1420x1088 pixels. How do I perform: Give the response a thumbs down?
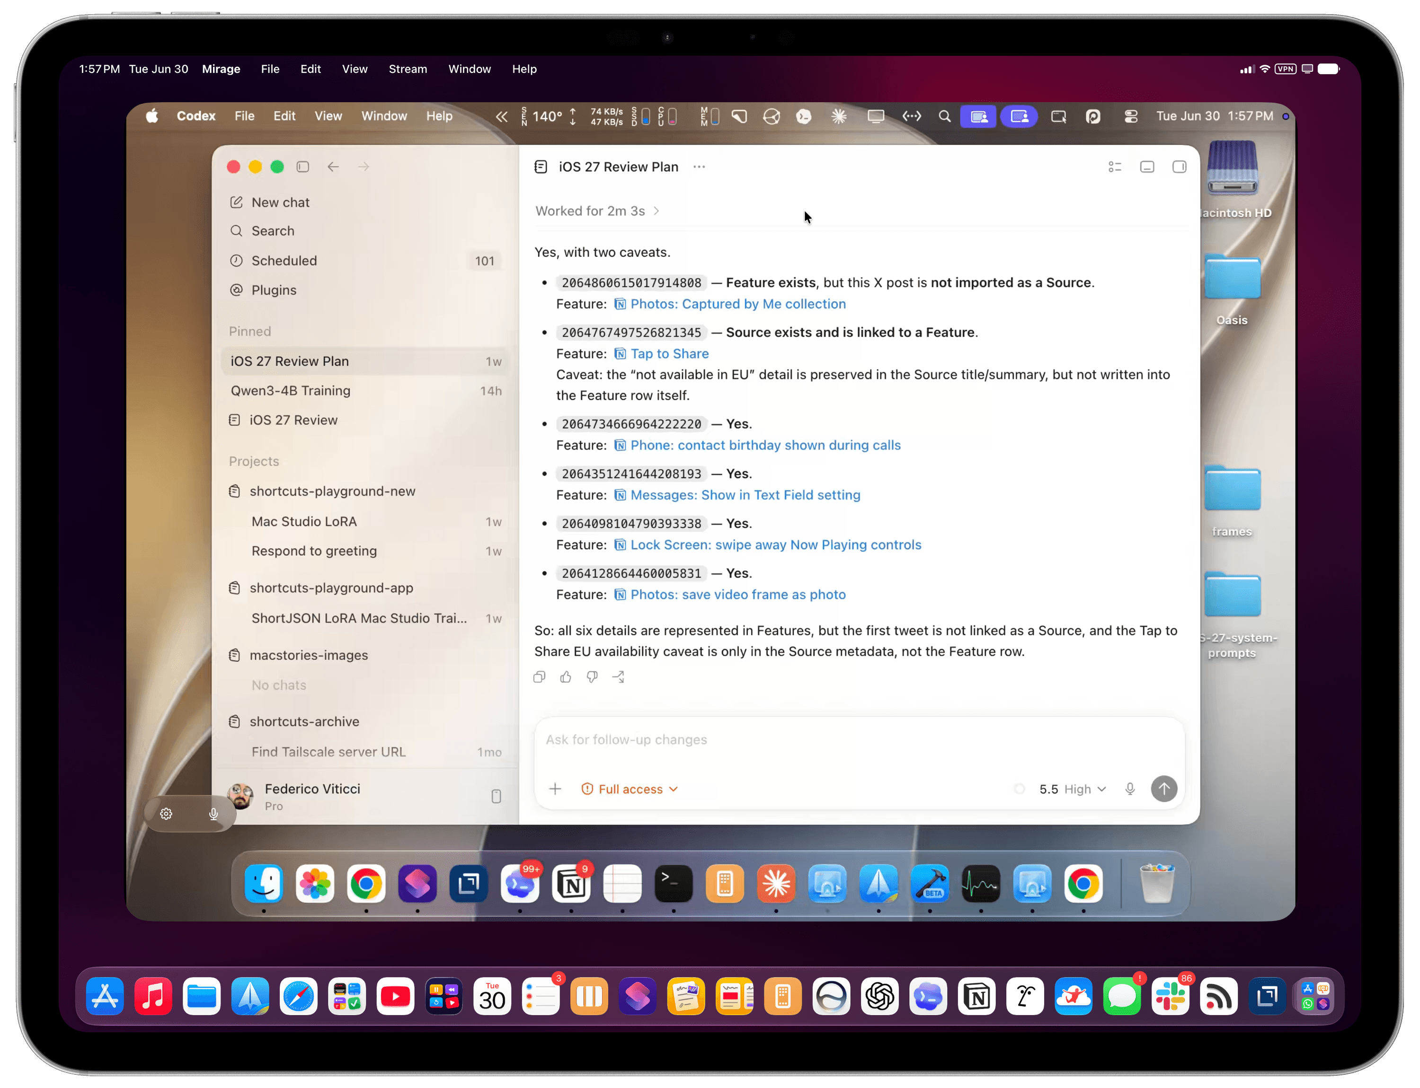[x=592, y=677]
